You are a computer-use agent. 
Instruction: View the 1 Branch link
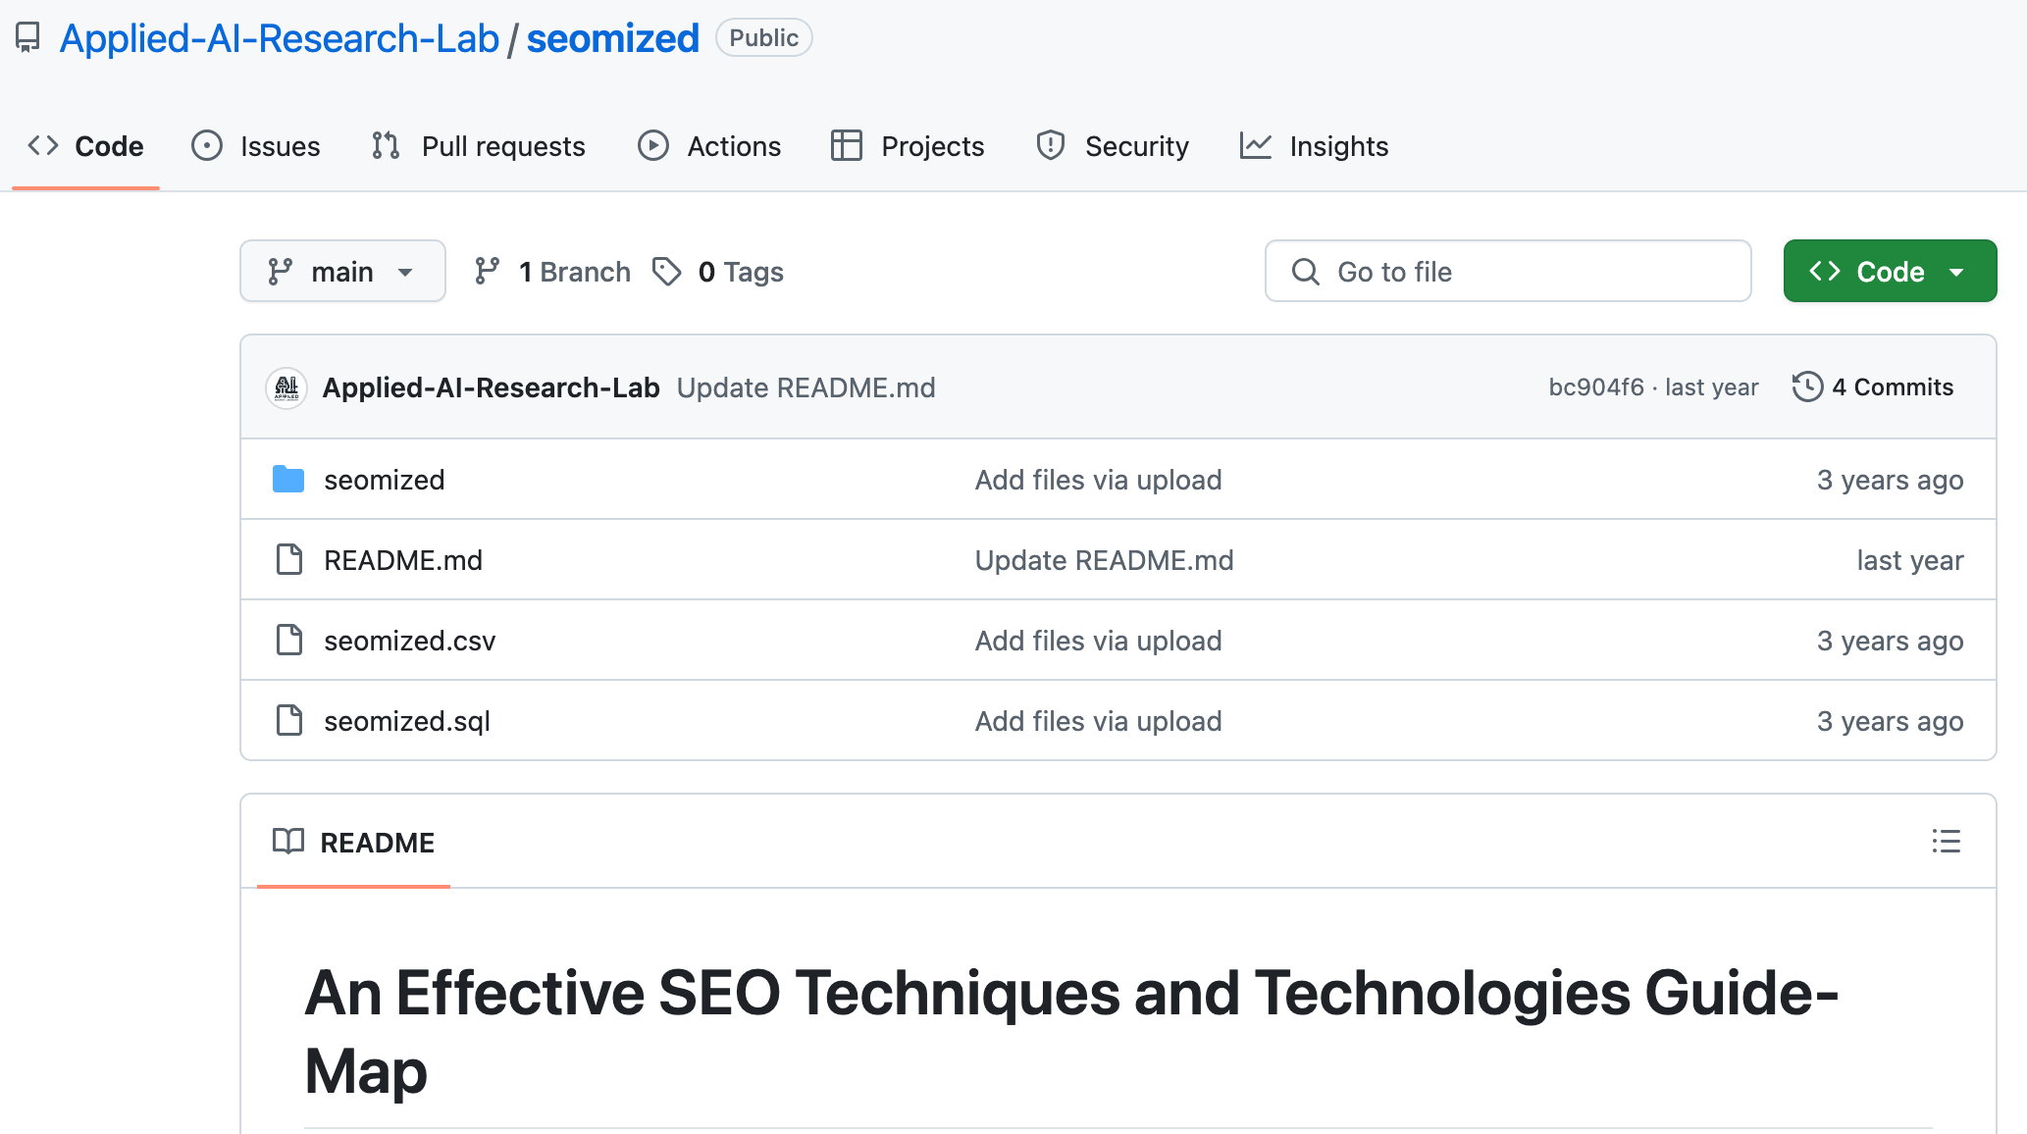(x=552, y=272)
